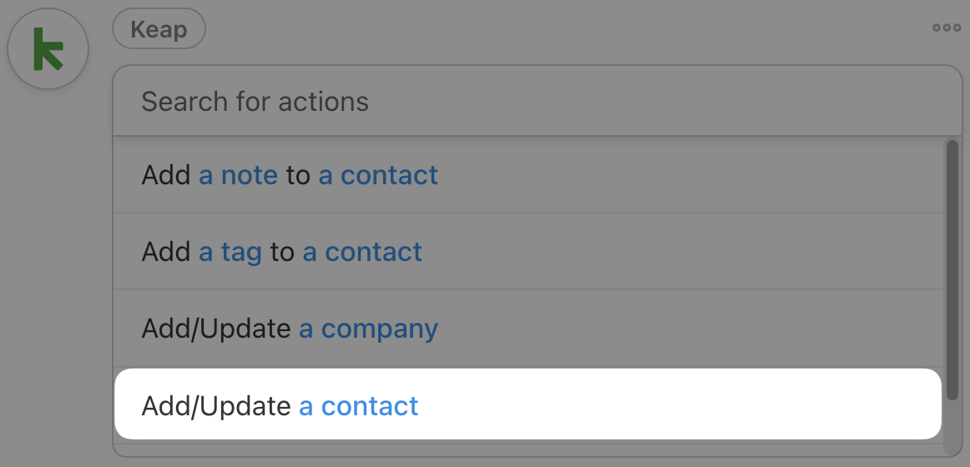The width and height of the screenshot is (970, 467).
Task: Click "a contact" link in the highlighted row
Action: (x=359, y=406)
